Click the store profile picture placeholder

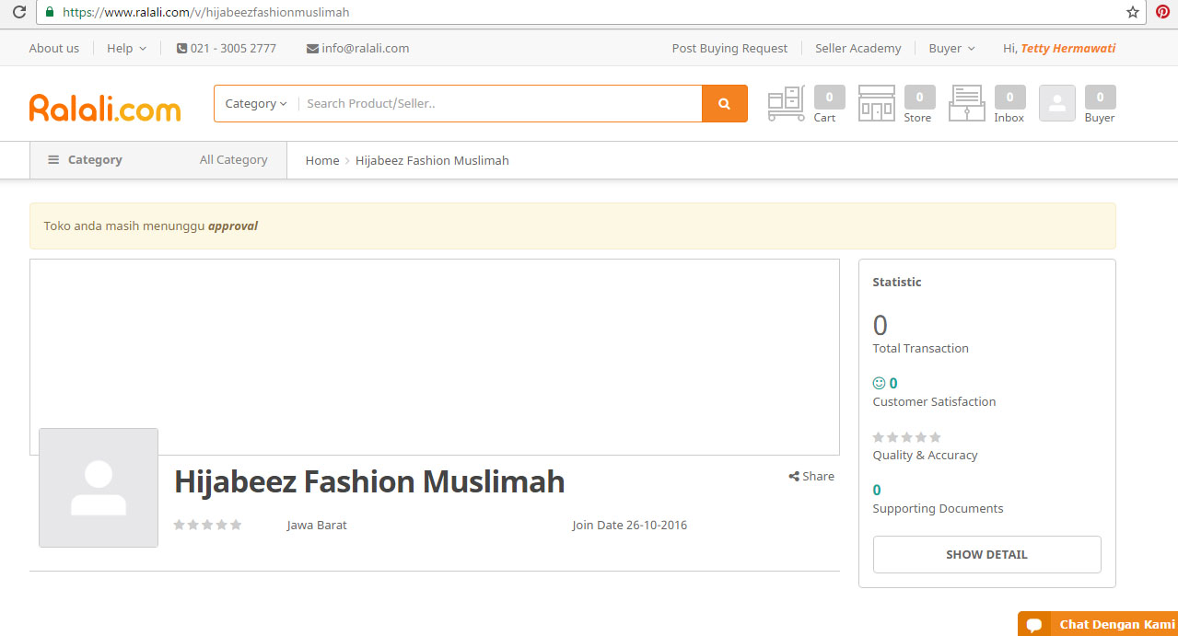coord(99,488)
